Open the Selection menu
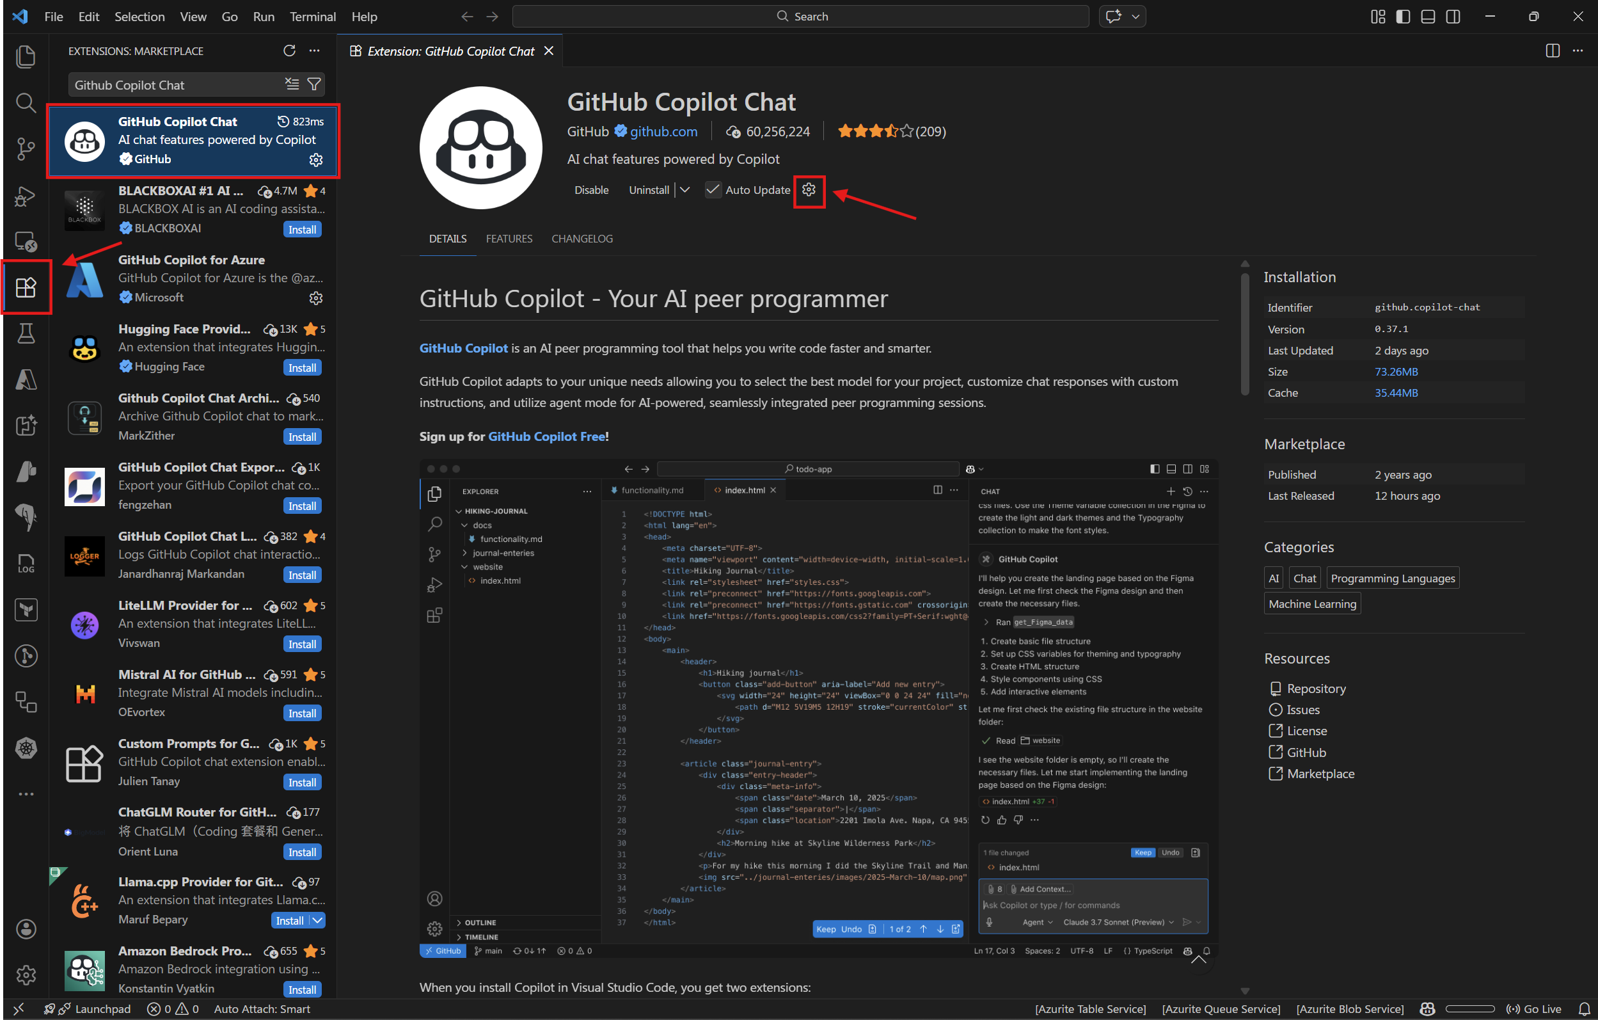This screenshot has width=1598, height=1020. pyautogui.click(x=139, y=17)
